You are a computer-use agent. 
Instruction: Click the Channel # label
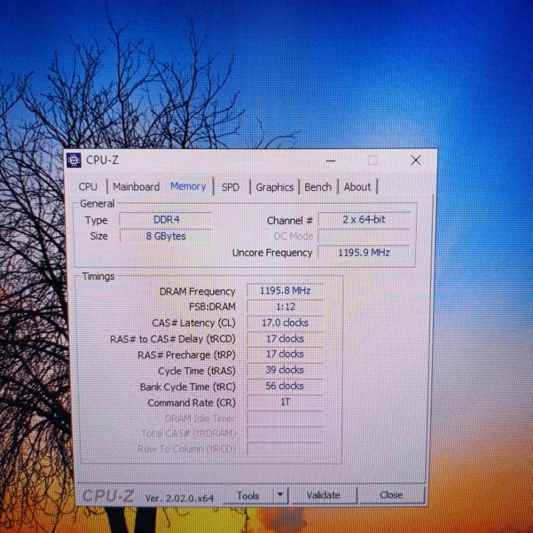pos(290,221)
